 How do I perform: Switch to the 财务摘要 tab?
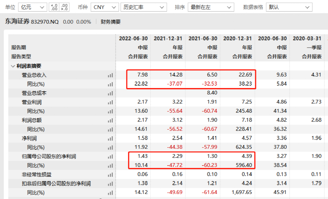click(x=111, y=21)
